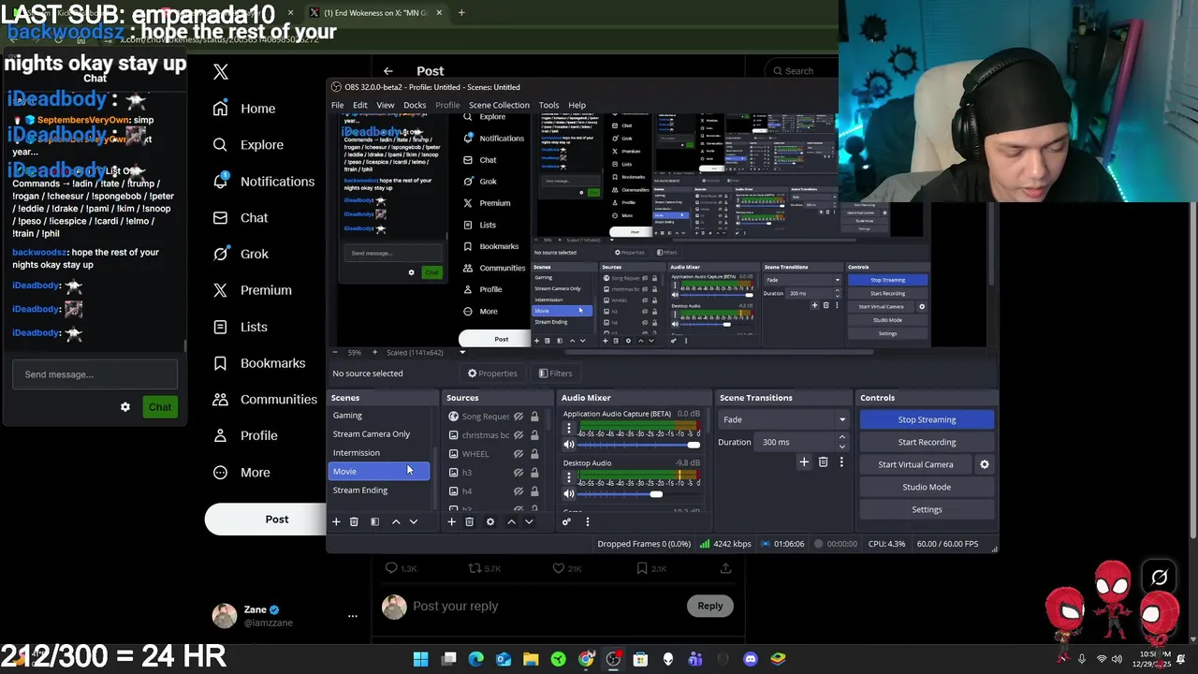Decrease transition duration with down stepper
This screenshot has height=674, width=1198.
coord(841,447)
